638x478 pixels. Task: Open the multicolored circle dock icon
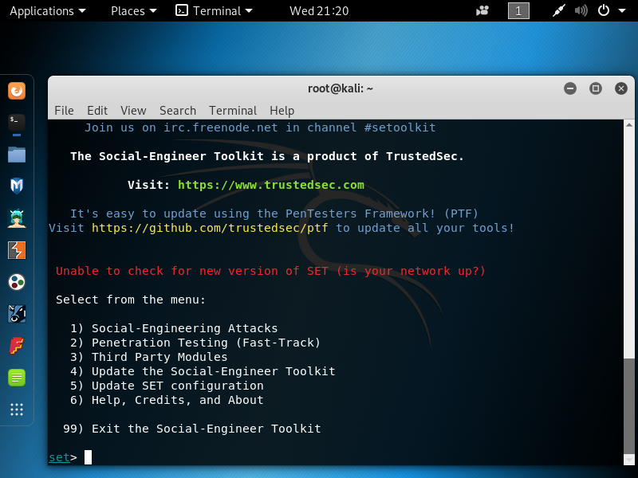[17, 282]
